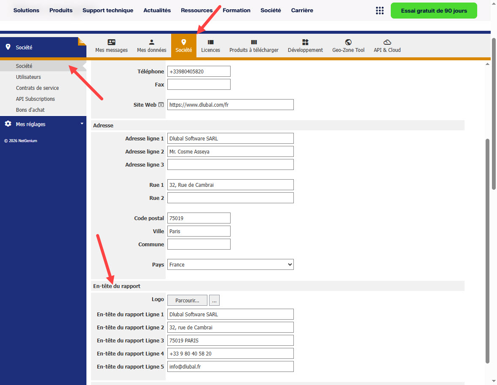Click the Licences tab icon
This screenshot has height=385, width=497.
(x=210, y=42)
